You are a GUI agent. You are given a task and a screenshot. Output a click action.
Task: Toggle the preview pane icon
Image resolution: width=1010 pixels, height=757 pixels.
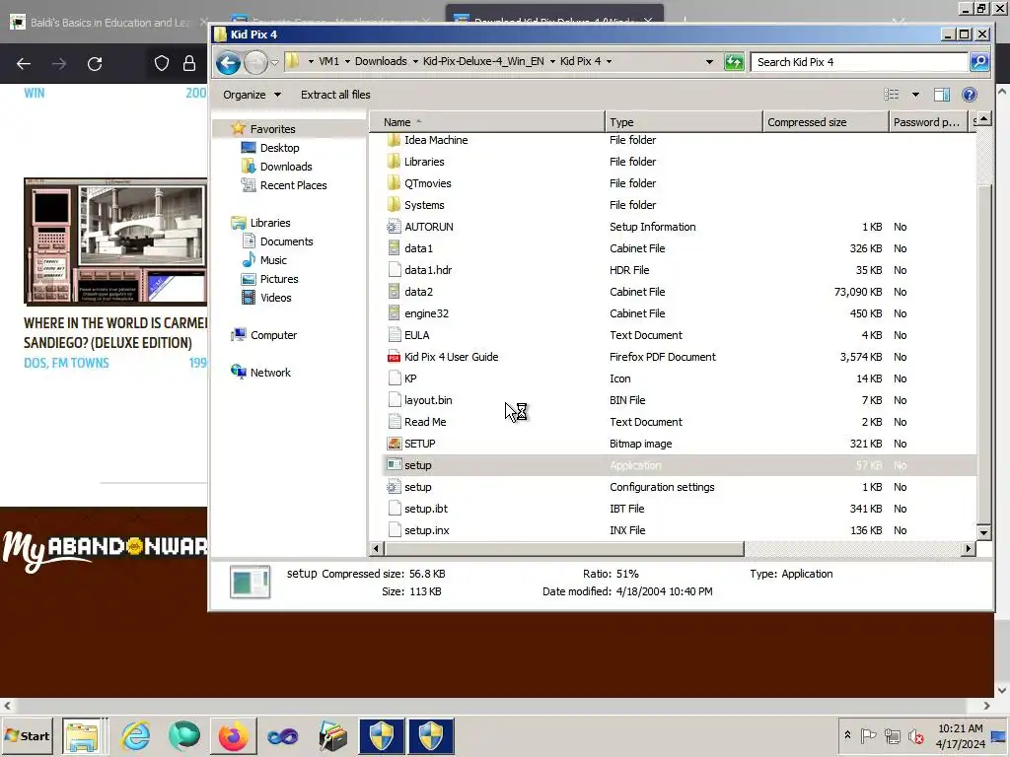click(x=942, y=95)
